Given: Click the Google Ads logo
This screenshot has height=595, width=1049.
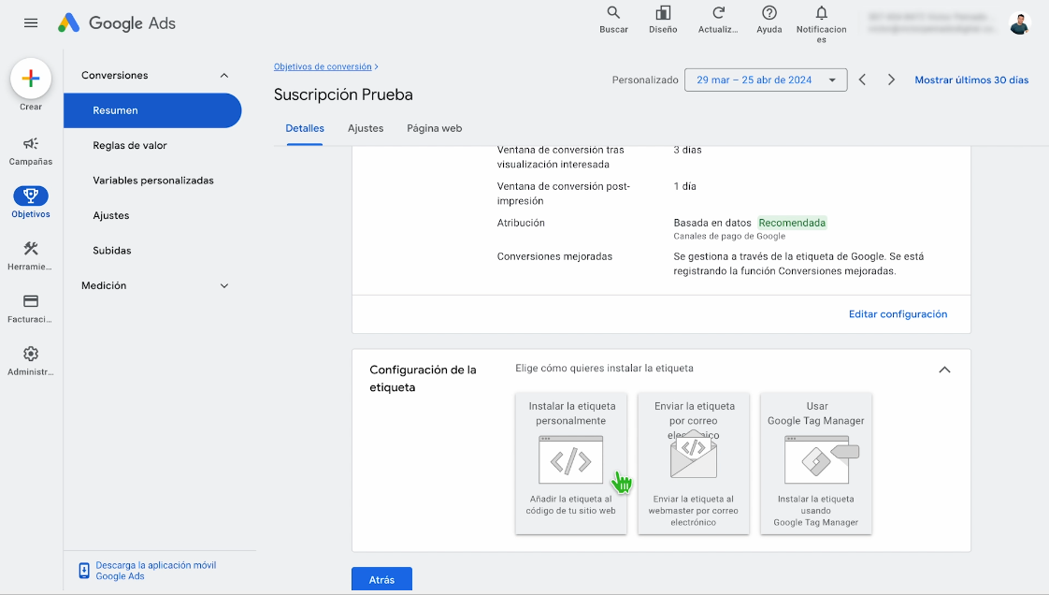Looking at the screenshot, I should click(x=117, y=22).
